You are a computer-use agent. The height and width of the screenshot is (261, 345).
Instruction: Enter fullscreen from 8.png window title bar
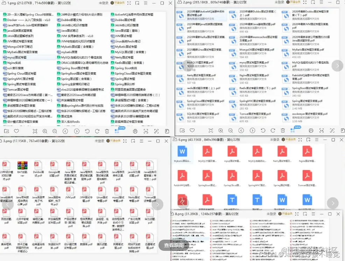coord(297,214)
